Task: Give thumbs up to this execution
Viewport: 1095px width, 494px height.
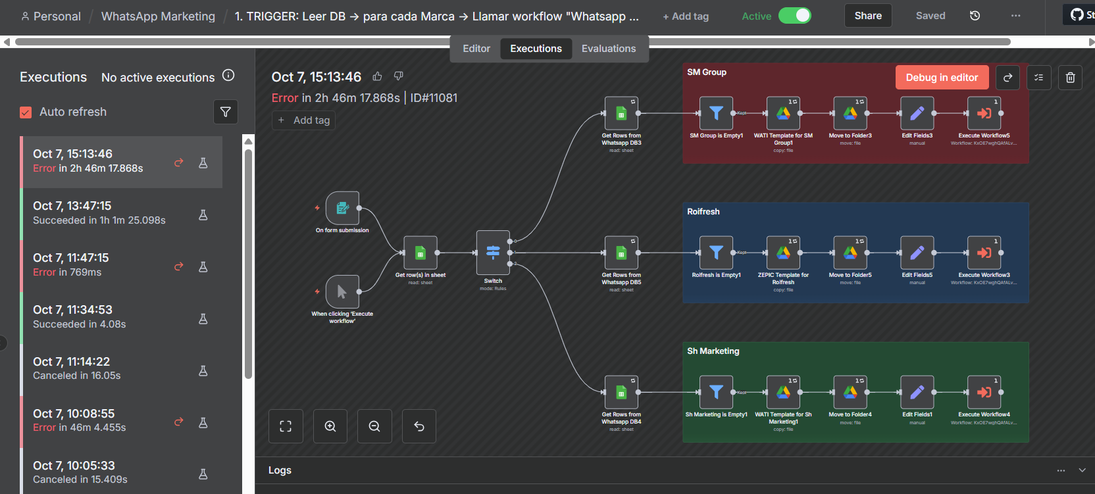Action: pyautogui.click(x=377, y=76)
